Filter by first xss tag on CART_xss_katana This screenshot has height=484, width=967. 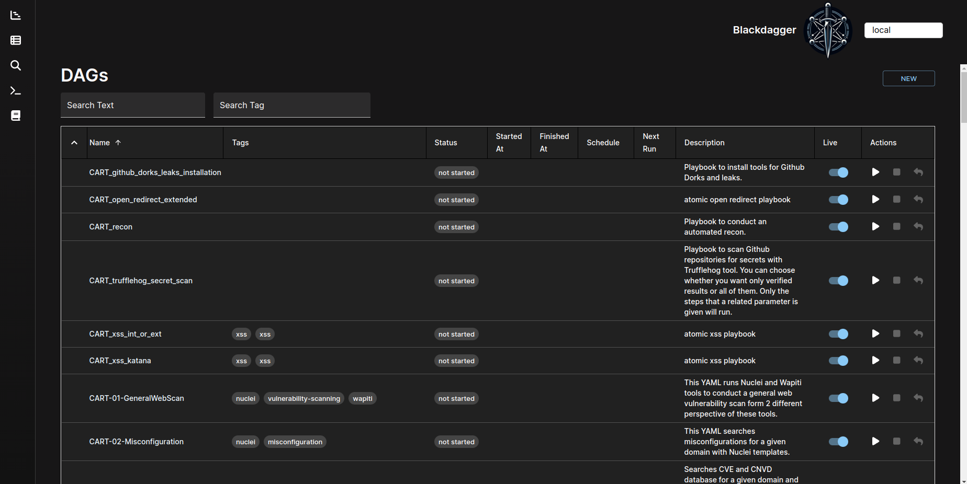[241, 361]
